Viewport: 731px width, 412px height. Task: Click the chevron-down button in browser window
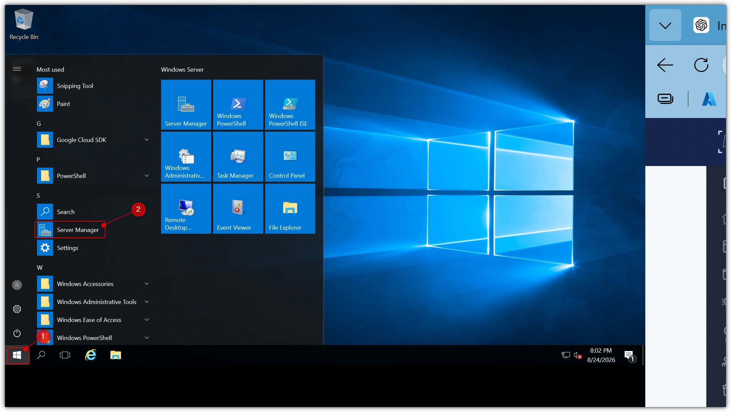(665, 25)
